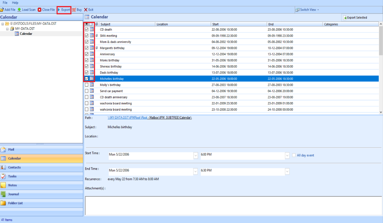Click calendar icon on wachovia board meeting row
Screen dimensions: 383x223
click(92, 103)
